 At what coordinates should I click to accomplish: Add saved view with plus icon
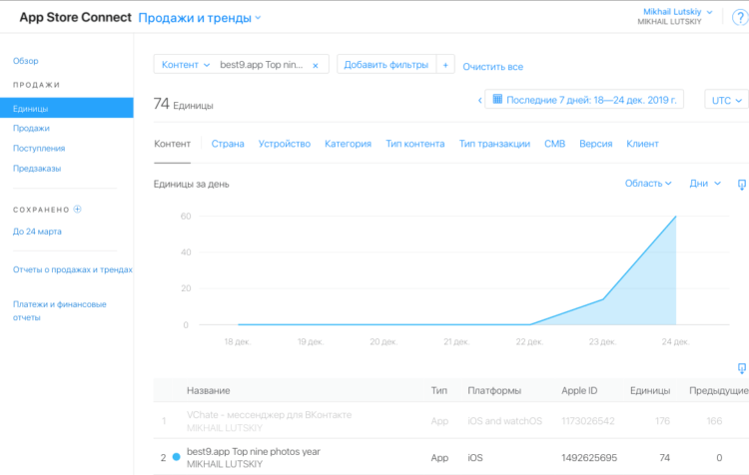(x=77, y=210)
